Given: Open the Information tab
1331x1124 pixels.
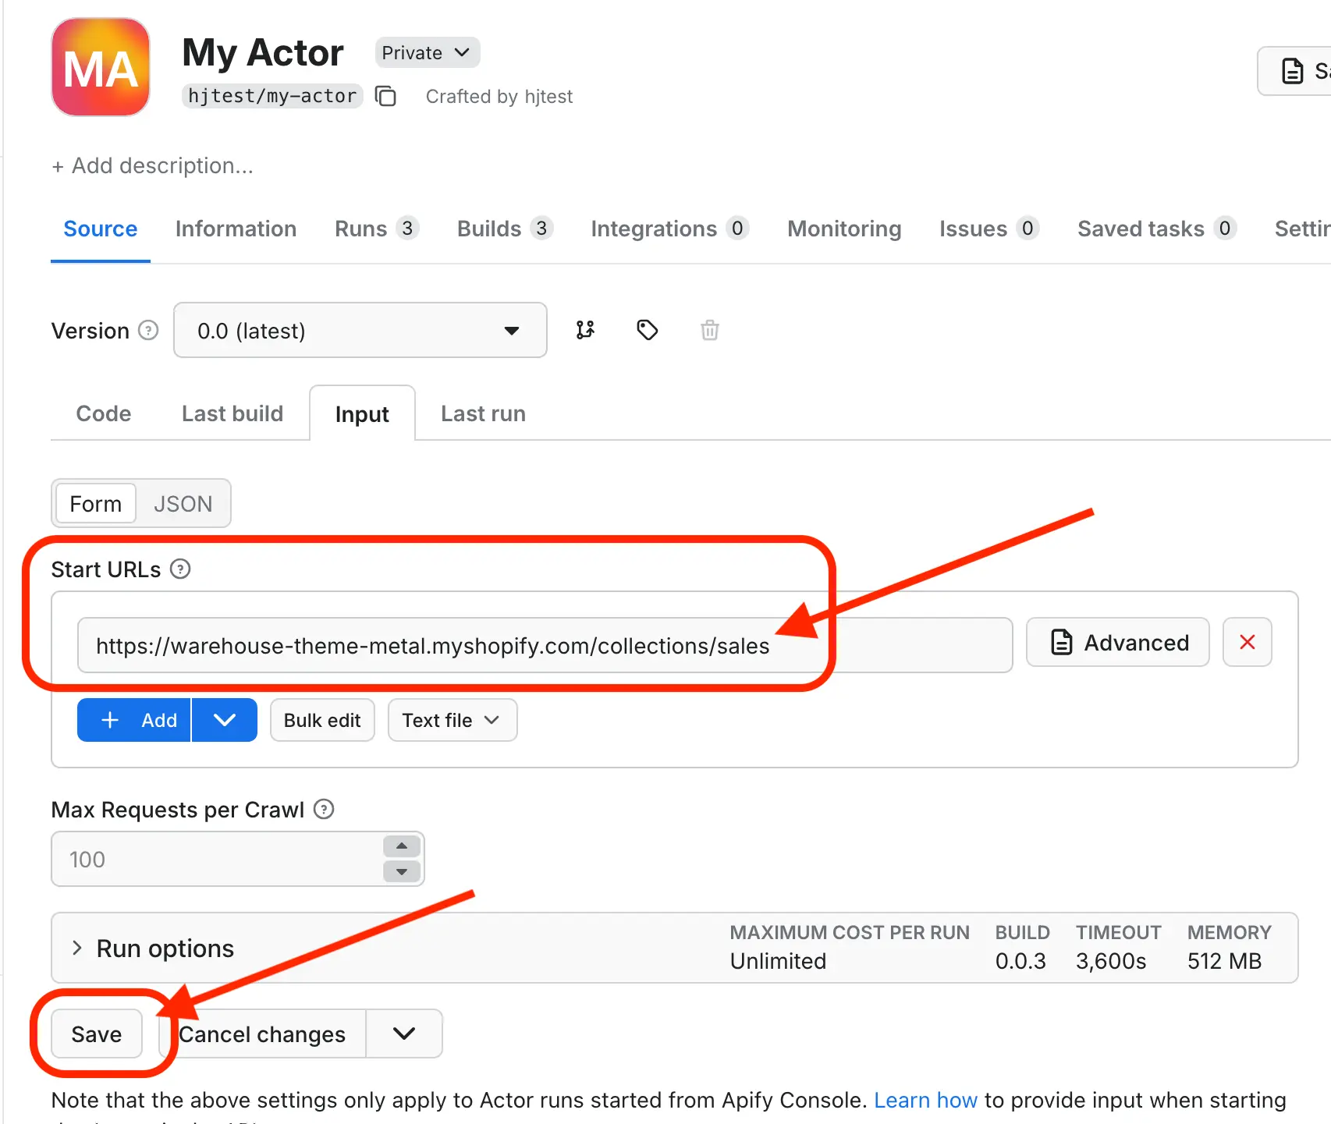Looking at the screenshot, I should (x=236, y=229).
